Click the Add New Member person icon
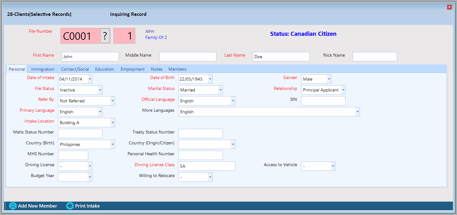Screen dimensions: 457x215 13,206
